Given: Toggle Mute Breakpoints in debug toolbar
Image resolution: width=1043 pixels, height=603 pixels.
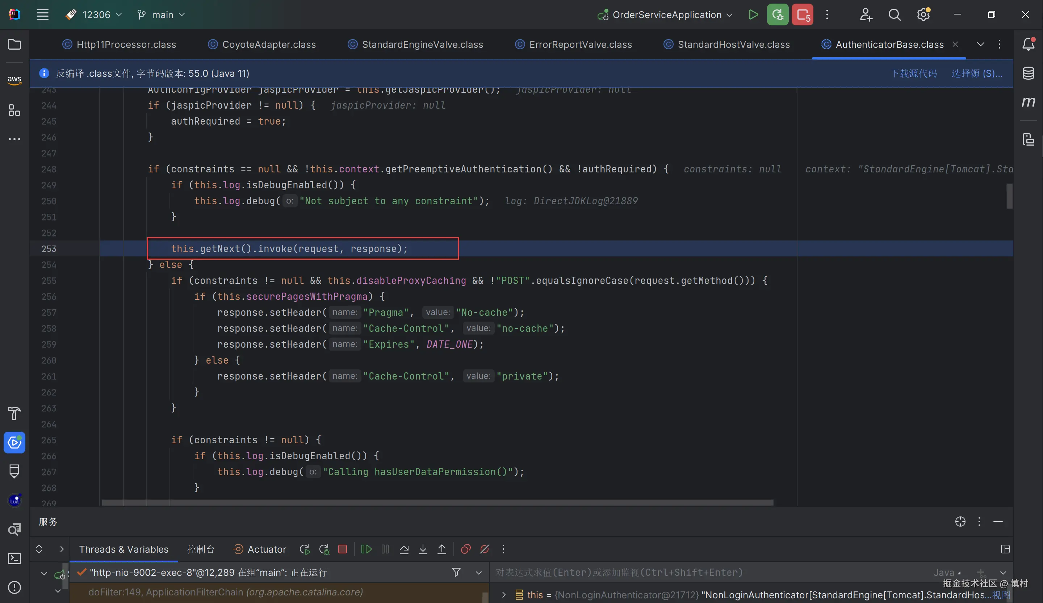Looking at the screenshot, I should pyautogui.click(x=484, y=549).
